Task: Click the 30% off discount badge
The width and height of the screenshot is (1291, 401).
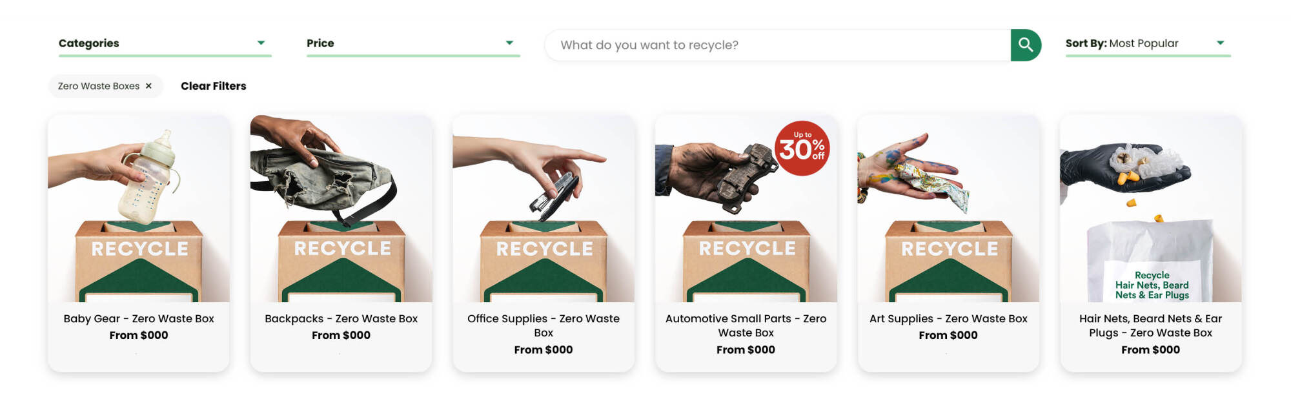Action: tap(802, 149)
